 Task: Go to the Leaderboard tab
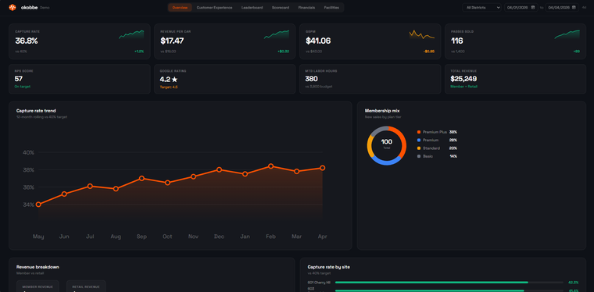252,8
